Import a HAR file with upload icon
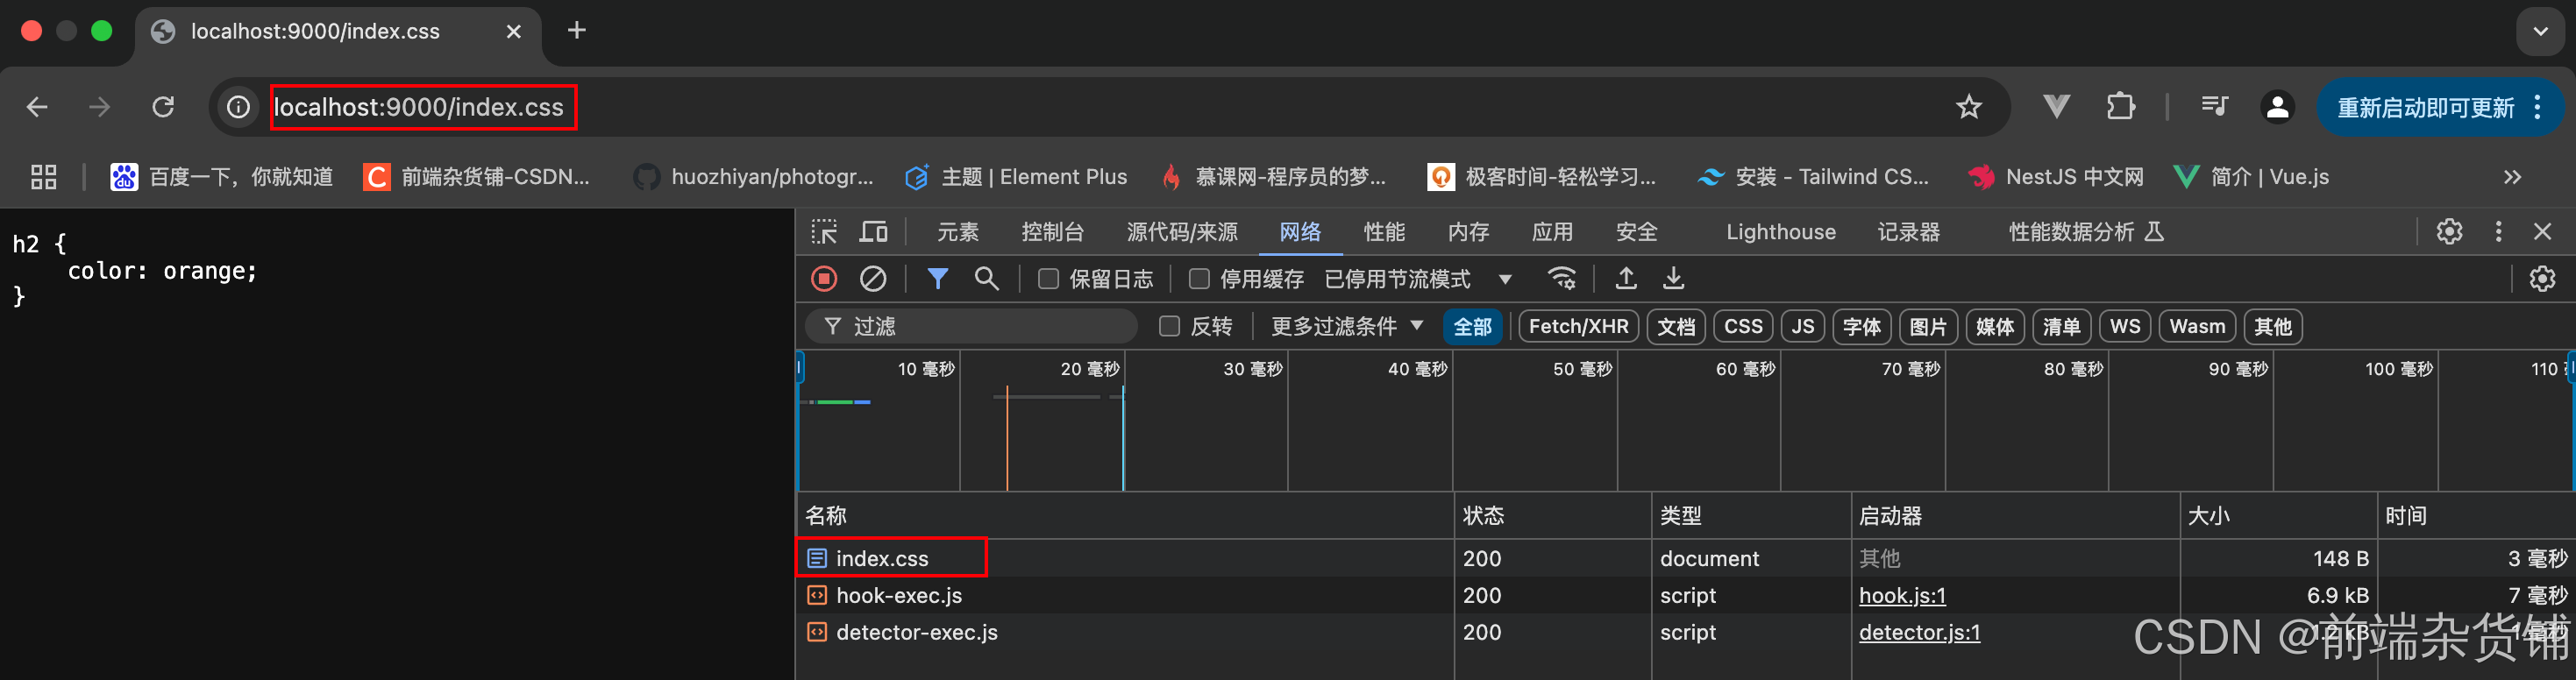The height and width of the screenshot is (680, 2576). coord(1626,279)
